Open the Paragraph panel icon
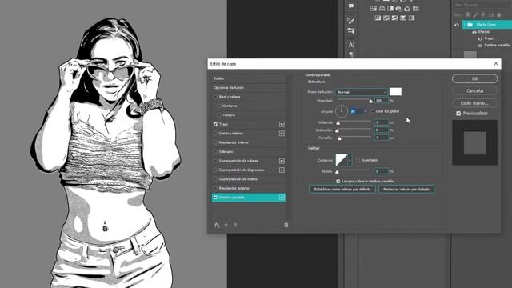Image resolution: width=512 pixels, height=288 pixels. (351, 54)
